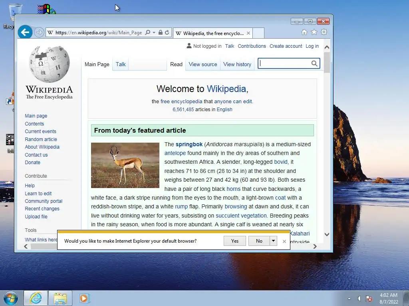
Task: Click Yes to set default browser
Action: pos(235,241)
